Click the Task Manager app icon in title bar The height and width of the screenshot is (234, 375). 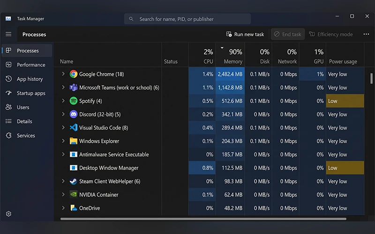coord(8,19)
